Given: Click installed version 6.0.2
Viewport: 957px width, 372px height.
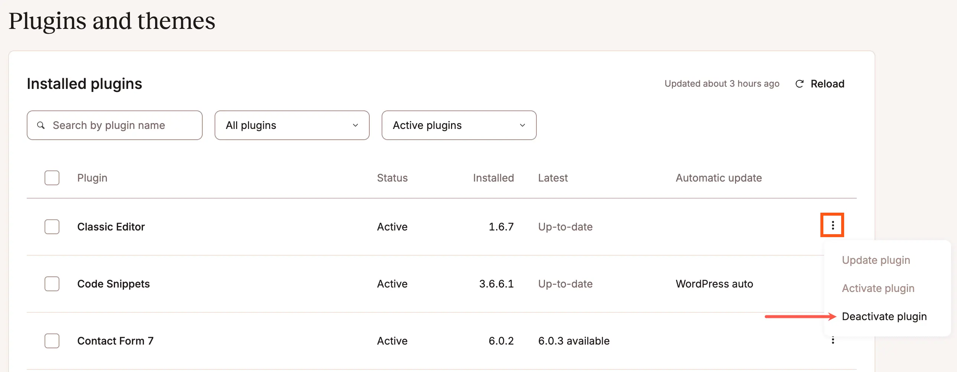Looking at the screenshot, I should coord(501,341).
